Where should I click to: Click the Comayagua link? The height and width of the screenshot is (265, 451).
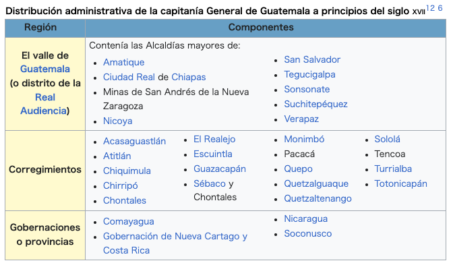pyautogui.click(x=129, y=222)
